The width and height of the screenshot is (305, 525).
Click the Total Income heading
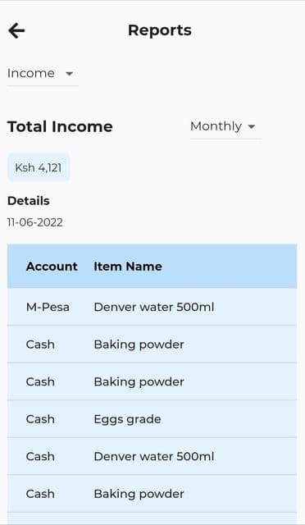[x=60, y=127]
